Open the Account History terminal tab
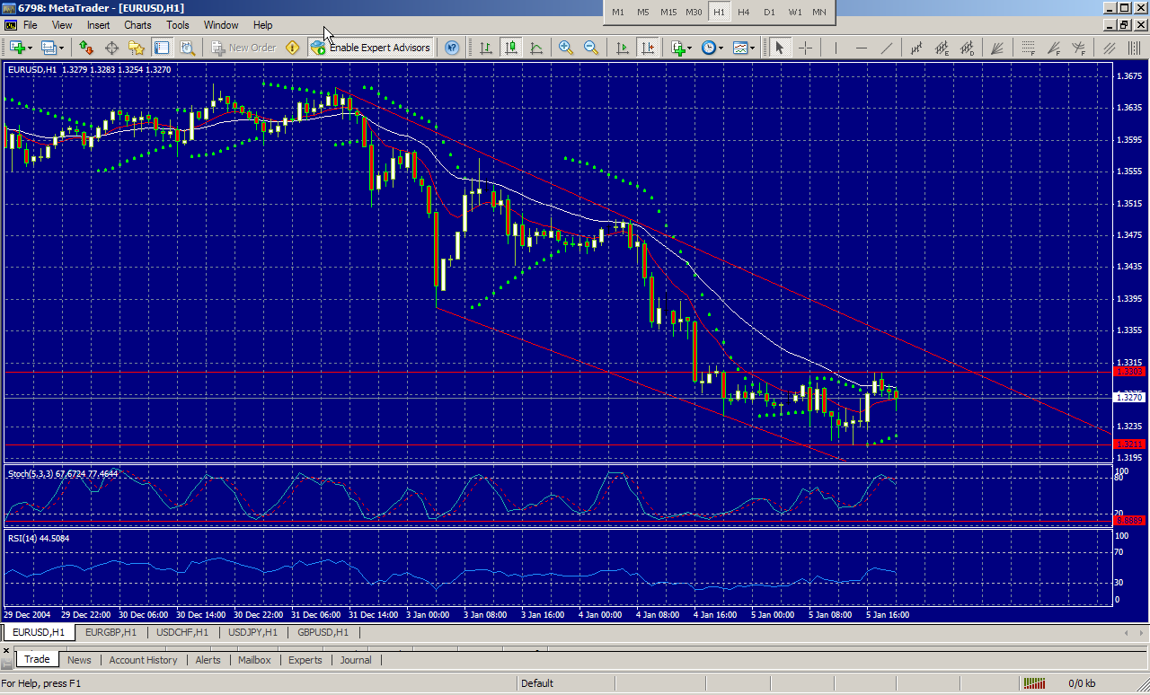The height and width of the screenshot is (695, 1150). tap(143, 660)
